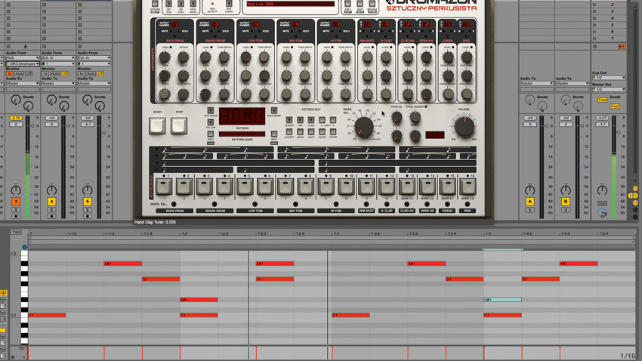Click the COPY pattern edit button
642x361 pixels.
tap(311, 132)
